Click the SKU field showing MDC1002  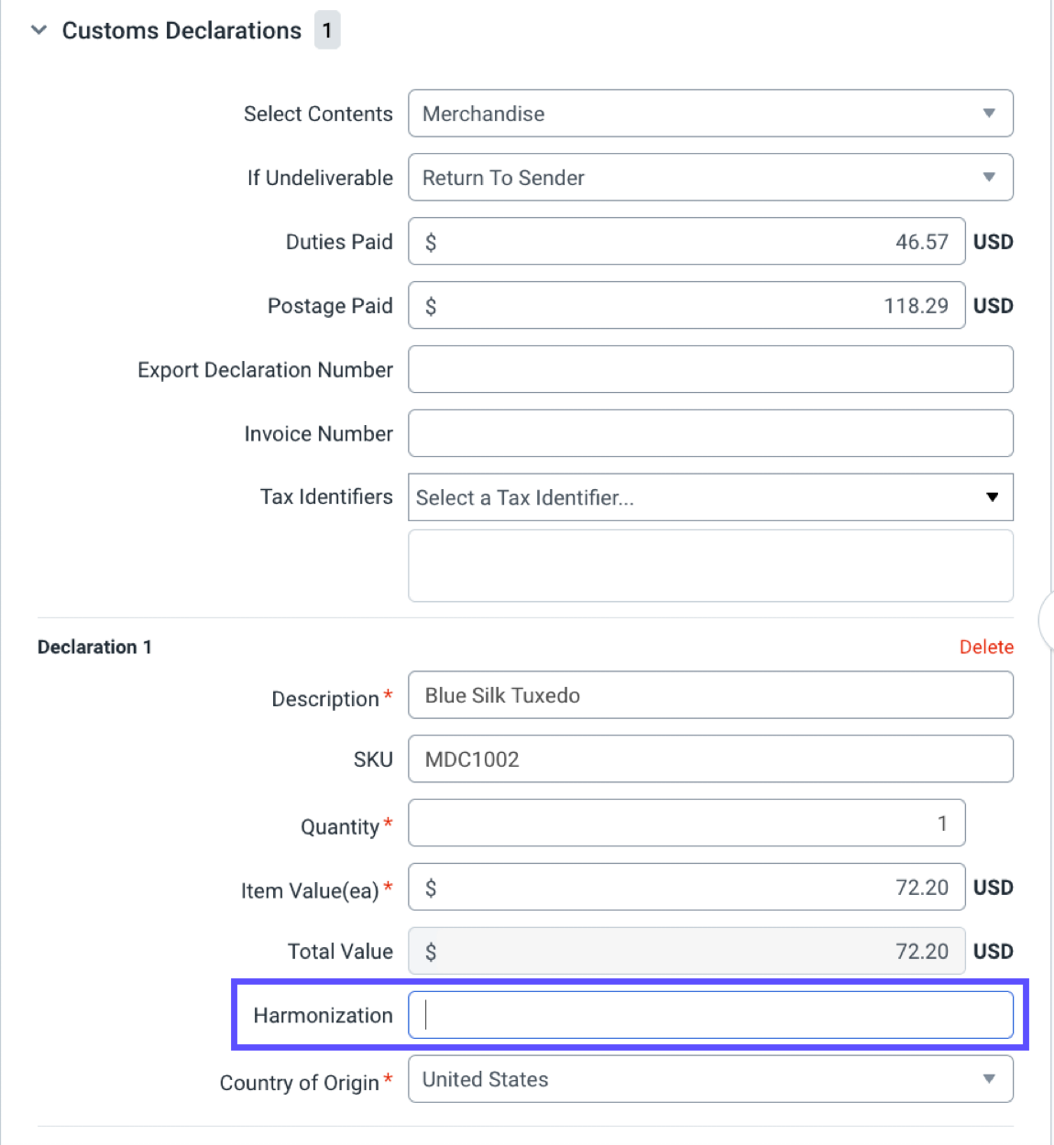tap(710, 758)
